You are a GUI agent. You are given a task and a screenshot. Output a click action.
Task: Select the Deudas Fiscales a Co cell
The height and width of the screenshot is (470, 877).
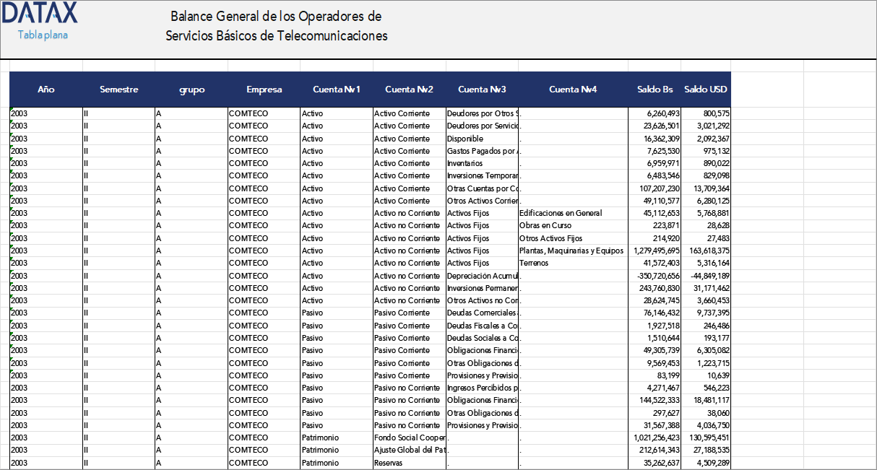pos(482,326)
